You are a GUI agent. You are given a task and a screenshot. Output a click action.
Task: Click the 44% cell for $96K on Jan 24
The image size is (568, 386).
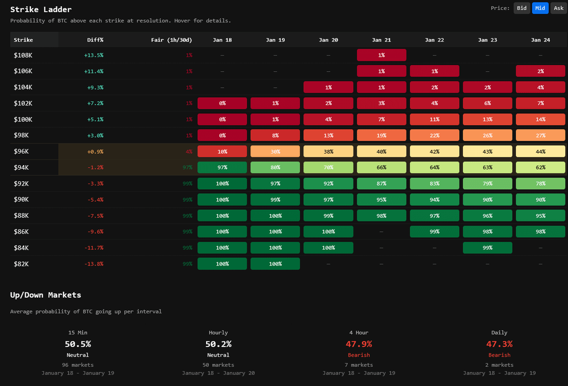[540, 151]
